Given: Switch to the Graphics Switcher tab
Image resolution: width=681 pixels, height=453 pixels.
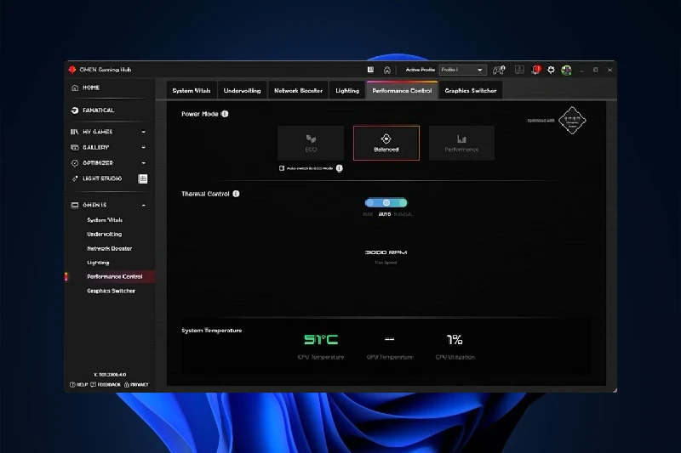Looking at the screenshot, I should [470, 90].
